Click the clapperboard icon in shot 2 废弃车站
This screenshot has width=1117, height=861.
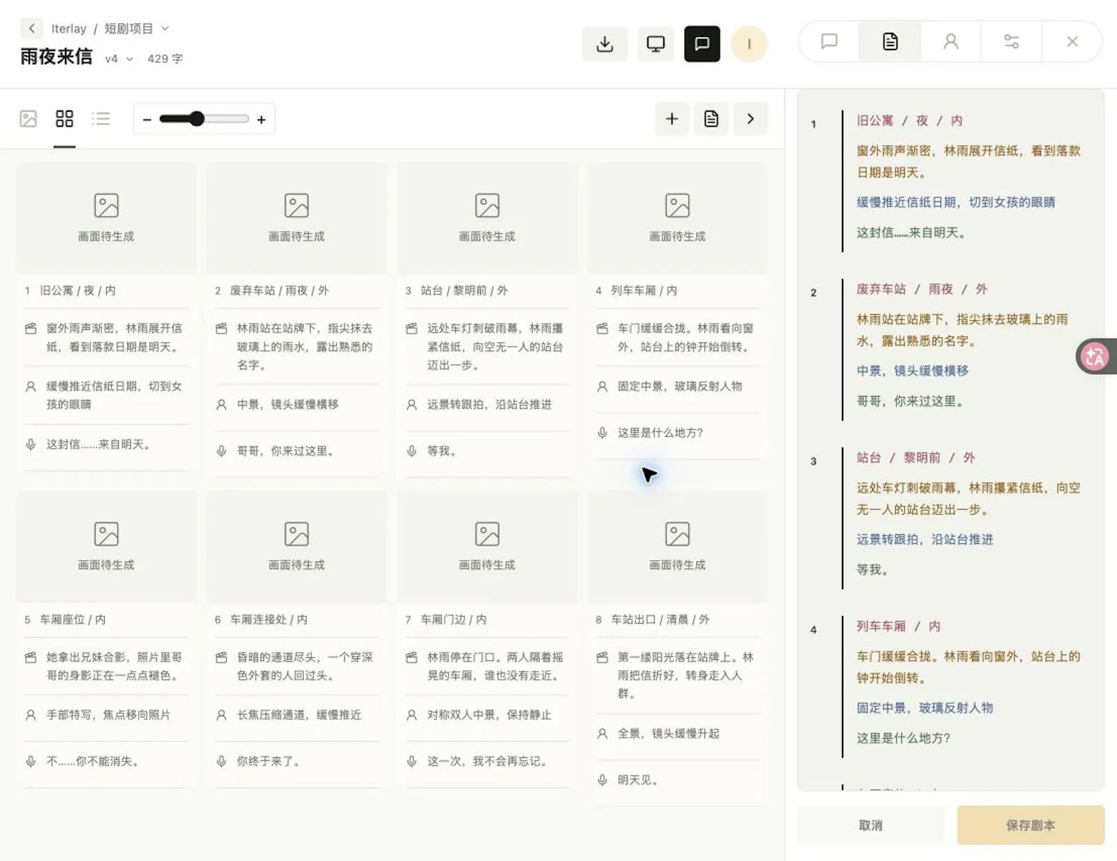tap(221, 328)
